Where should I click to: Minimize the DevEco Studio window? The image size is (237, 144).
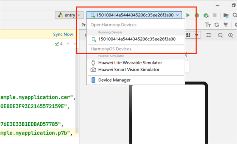(218, 5)
